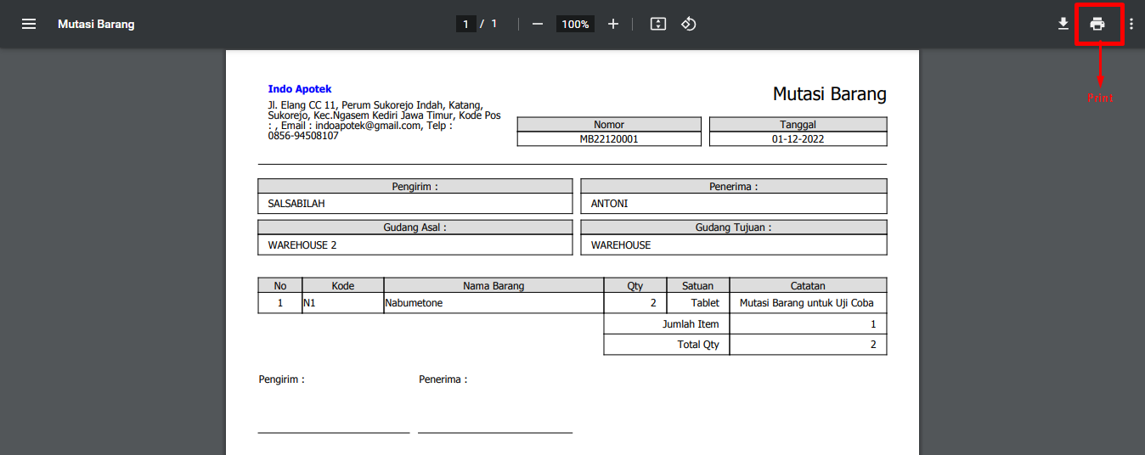Rotate the document counterclockwise
This screenshot has width=1145, height=455.
tap(689, 24)
